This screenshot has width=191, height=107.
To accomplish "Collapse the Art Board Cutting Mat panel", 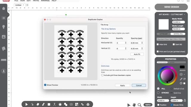I will [x=184, y=15].
